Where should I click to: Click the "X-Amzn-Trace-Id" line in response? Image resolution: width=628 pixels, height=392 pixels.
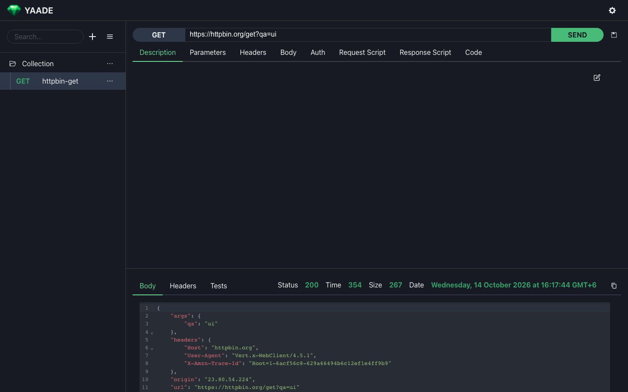click(x=288, y=363)
